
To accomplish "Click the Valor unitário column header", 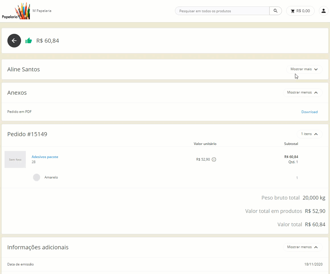I will pos(205,144).
